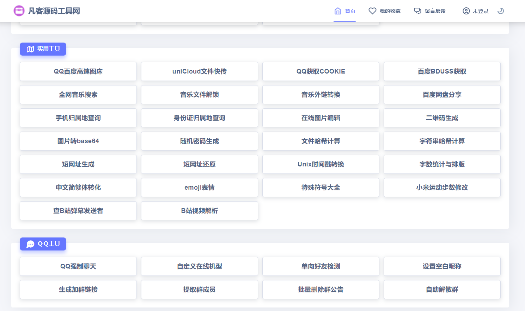This screenshot has height=311, width=525.
Task: Open 百度BDUSS获取 tool
Action: coord(442,71)
